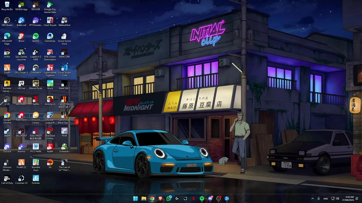Select the VRChat desktop shortcut
The image size is (362, 203).
click(21, 85)
